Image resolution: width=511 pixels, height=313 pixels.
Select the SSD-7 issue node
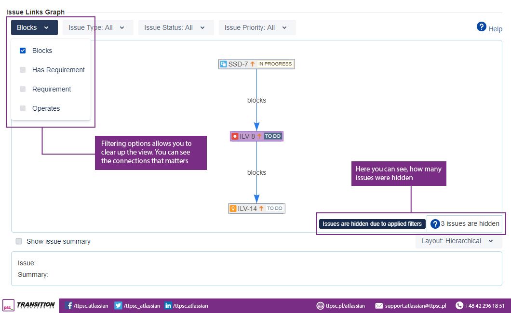point(256,64)
